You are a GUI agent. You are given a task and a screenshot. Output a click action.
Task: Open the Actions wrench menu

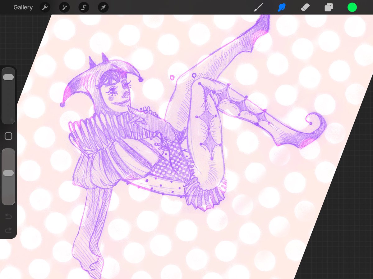(45, 7)
